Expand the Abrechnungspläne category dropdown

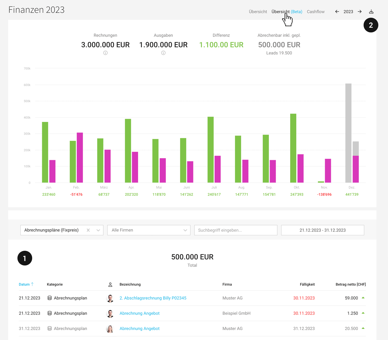pos(98,230)
